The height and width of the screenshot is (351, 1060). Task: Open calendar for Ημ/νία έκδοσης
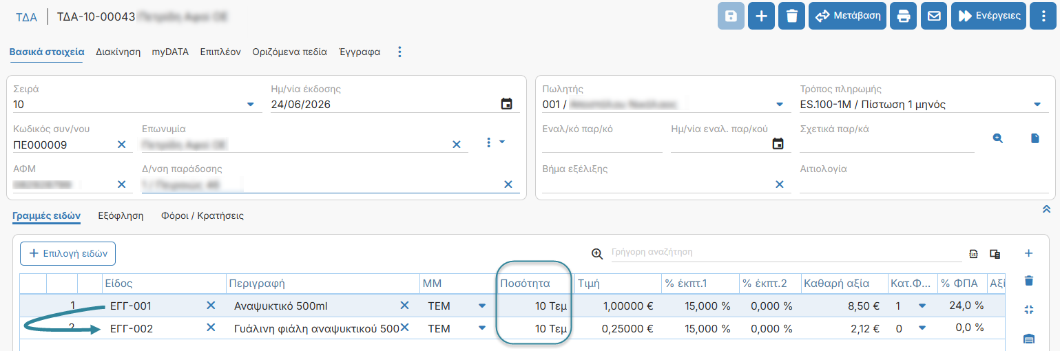[x=506, y=105]
